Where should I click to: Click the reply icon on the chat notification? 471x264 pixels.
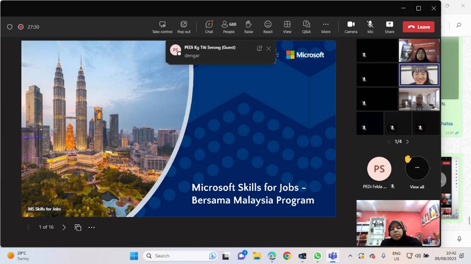coord(259,49)
